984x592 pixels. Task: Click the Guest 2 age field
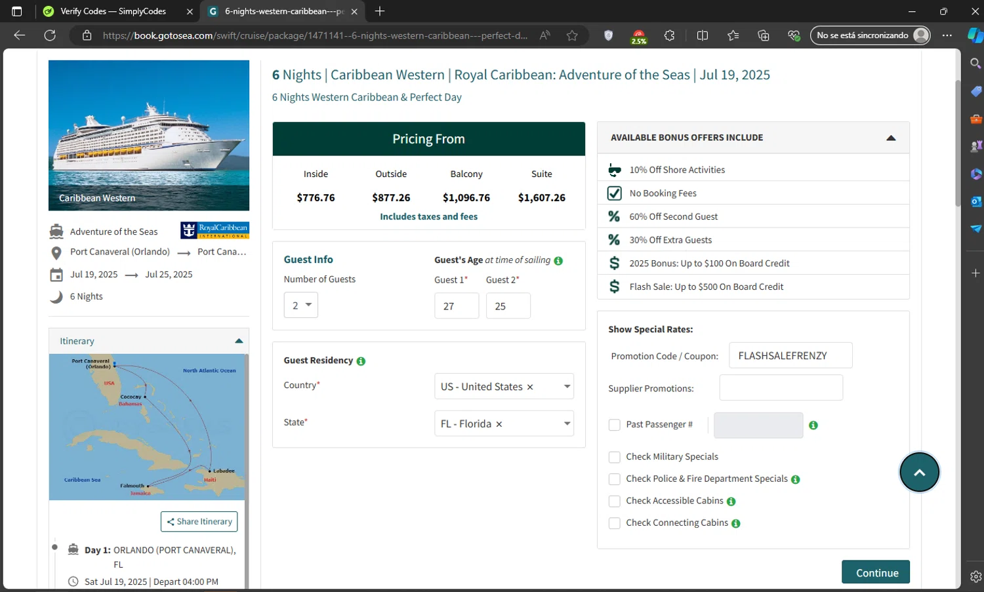tap(508, 306)
